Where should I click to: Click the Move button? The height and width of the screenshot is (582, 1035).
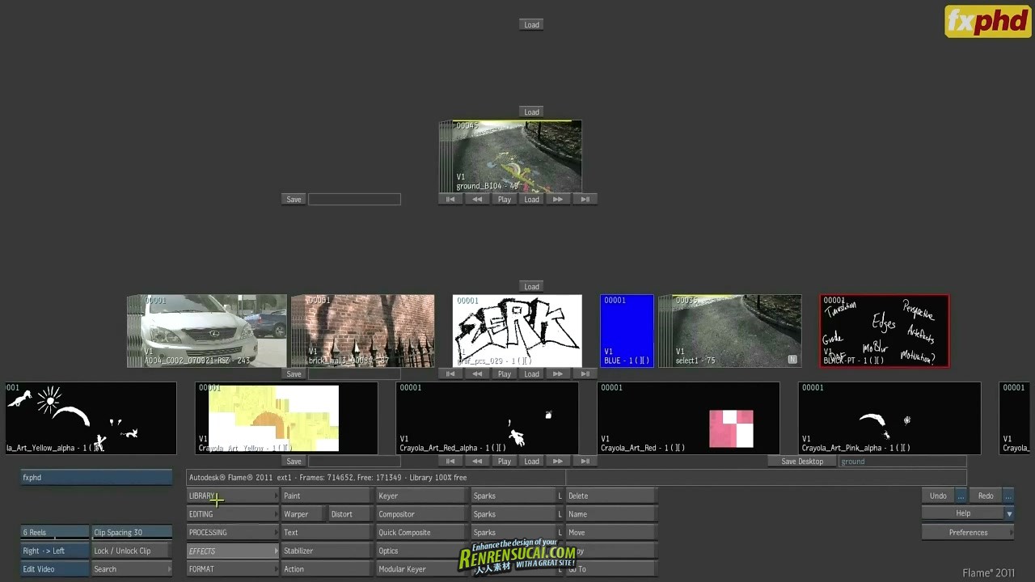pyautogui.click(x=611, y=533)
